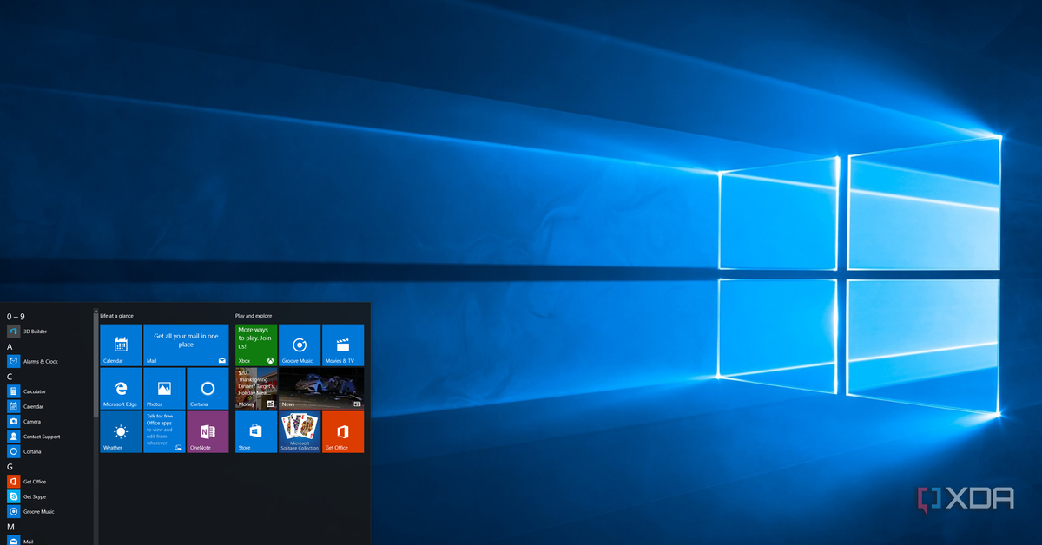The height and width of the screenshot is (545, 1042).
Task: Launch Camera from the app list
Action: pos(48,421)
